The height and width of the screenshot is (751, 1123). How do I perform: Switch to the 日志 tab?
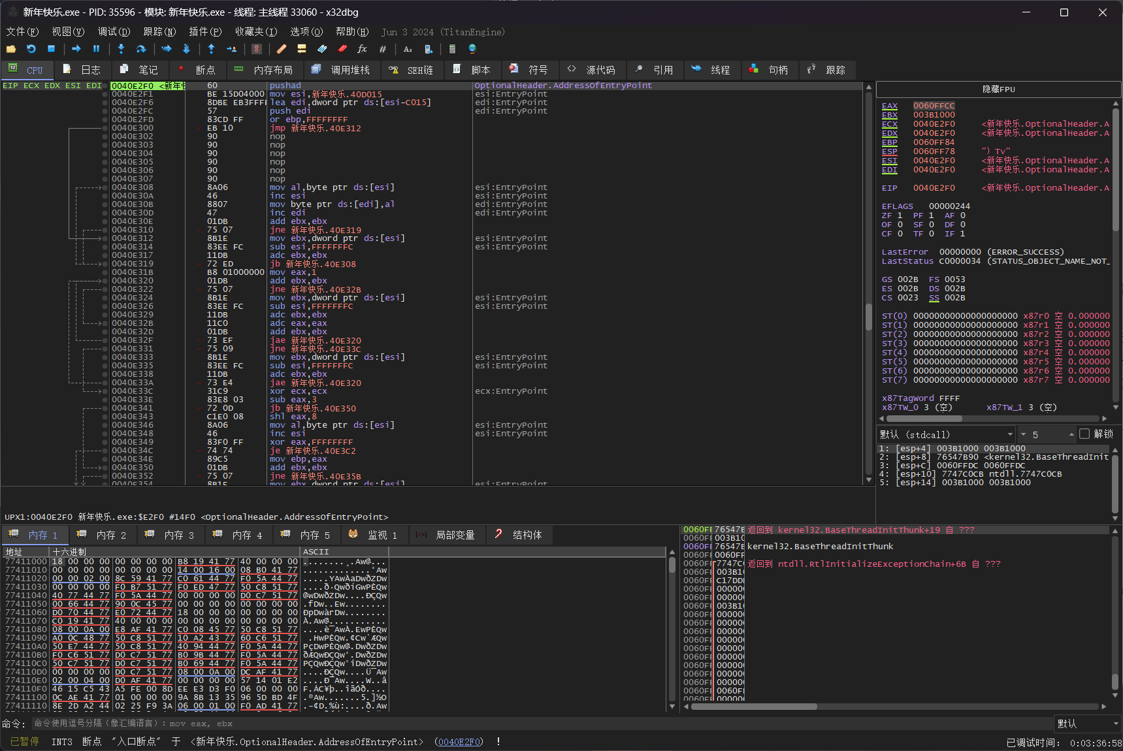point(82,70)
